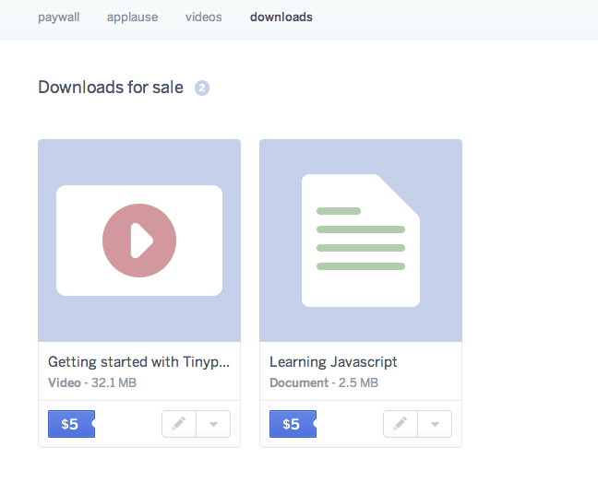Select the downloads tab
This screenshot has width=598, height=494.
coord(281,18)
